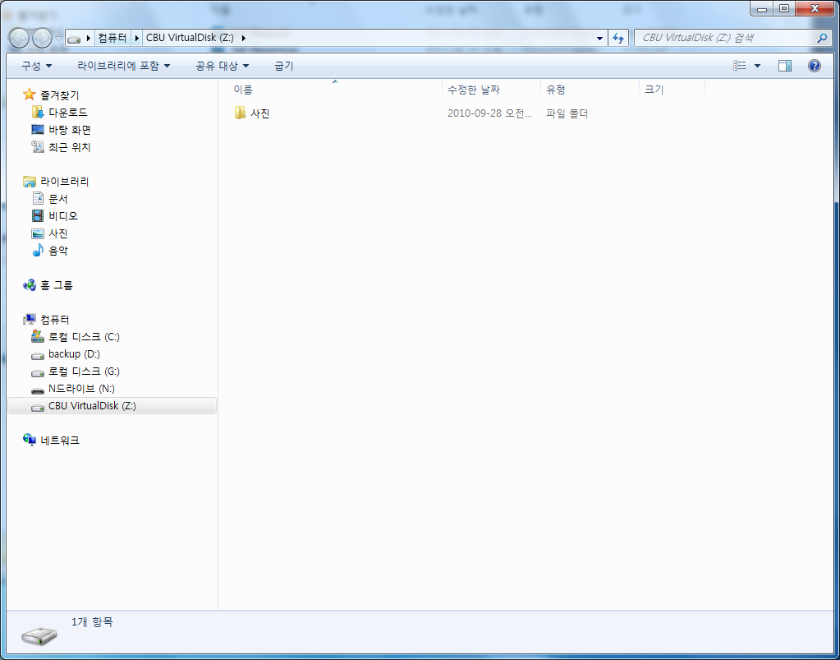Click the 파일 폴더 type cell
Viewport: 840px width, 660px height.
[x=567, y=113]
